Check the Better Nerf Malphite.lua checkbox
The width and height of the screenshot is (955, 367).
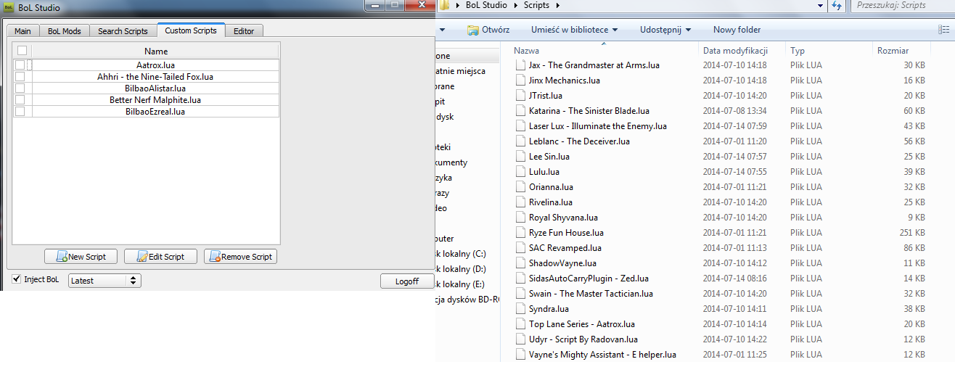(x=20, y=99)
